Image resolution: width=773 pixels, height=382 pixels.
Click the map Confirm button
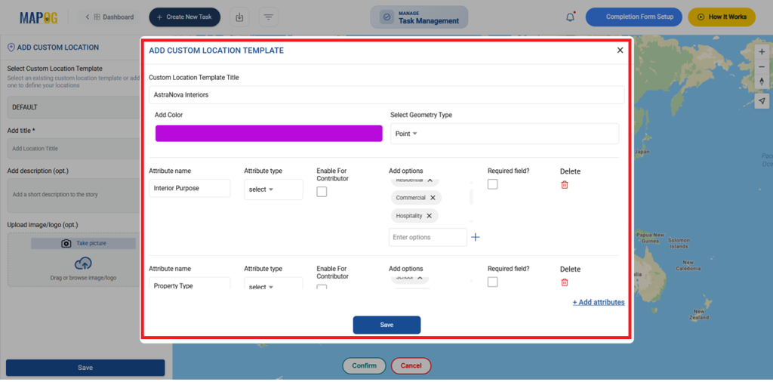point(365,365)
